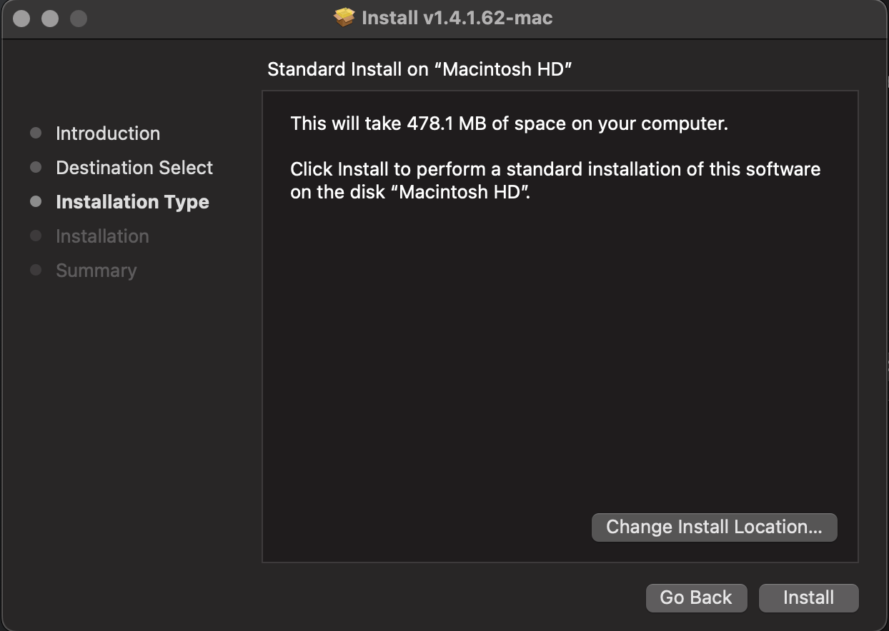This screenshot has height=631, width=889.
Task: Select the dimmed Summary step label
Action: (x=96, y=271)
